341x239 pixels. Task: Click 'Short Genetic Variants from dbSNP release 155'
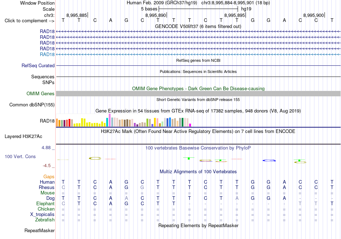coord(198,100)
